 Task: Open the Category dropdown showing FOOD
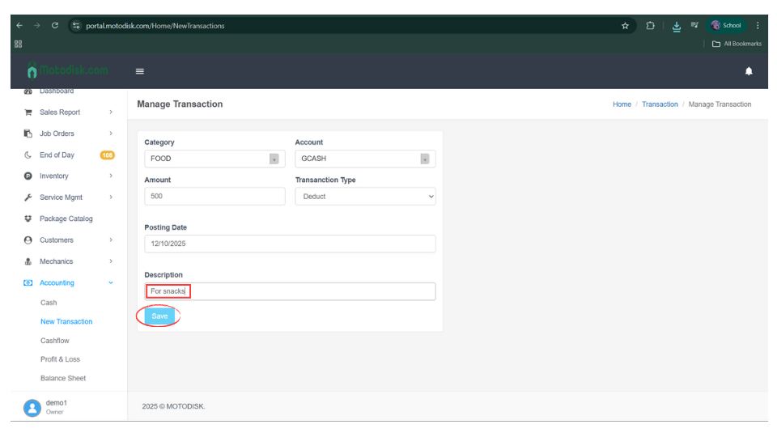214,159
